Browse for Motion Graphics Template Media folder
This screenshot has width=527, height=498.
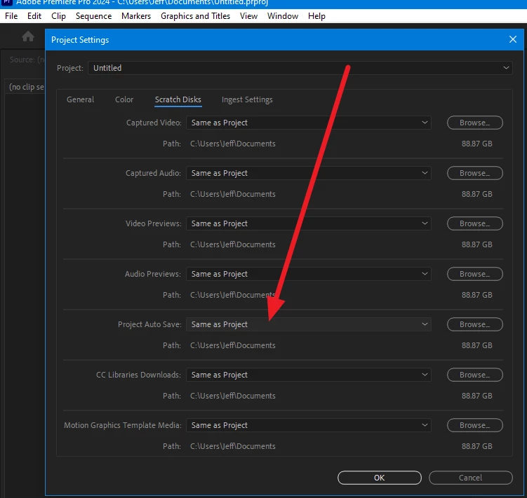click(474, 425)
